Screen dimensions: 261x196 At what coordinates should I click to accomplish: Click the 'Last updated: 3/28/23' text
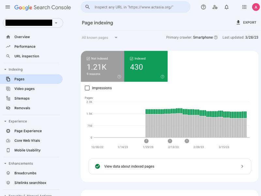point(240,37)
